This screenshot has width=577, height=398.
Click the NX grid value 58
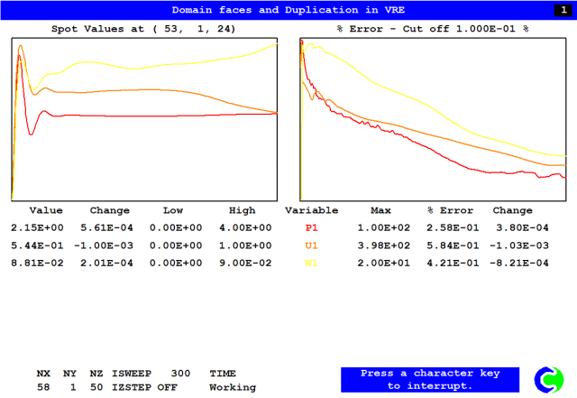43,386
